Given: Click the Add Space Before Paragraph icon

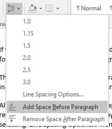Looking at the screenshot, I should 12,107.
